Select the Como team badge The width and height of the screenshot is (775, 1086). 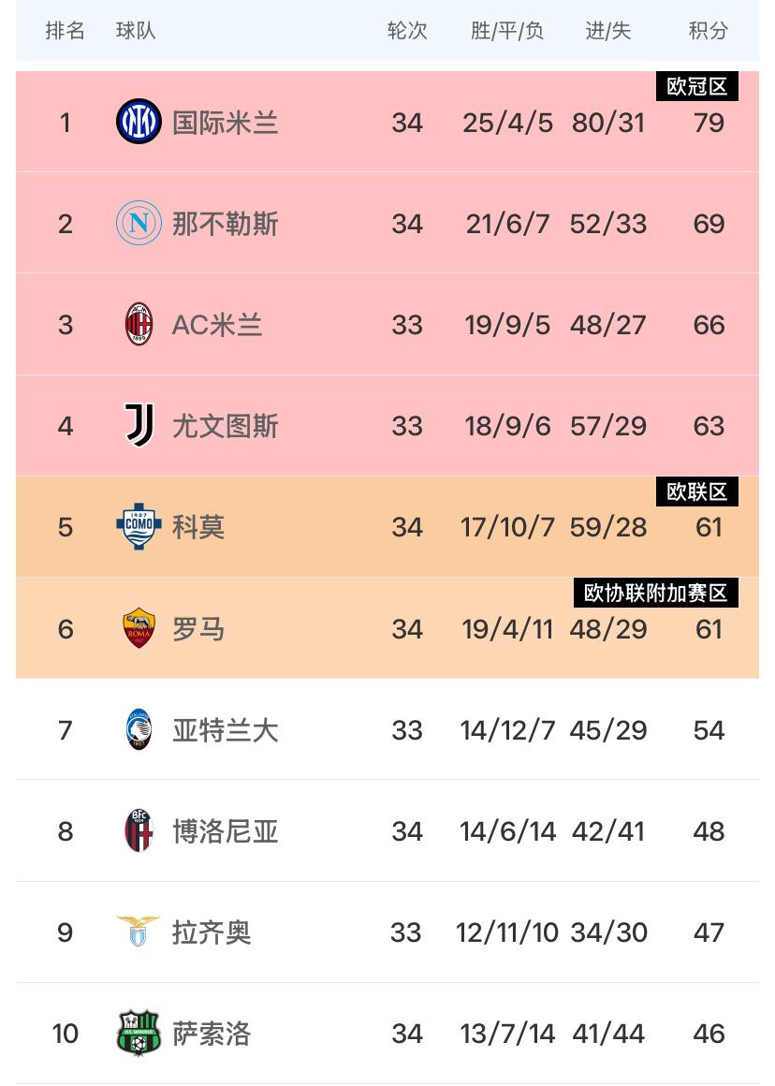click(139, 526)
